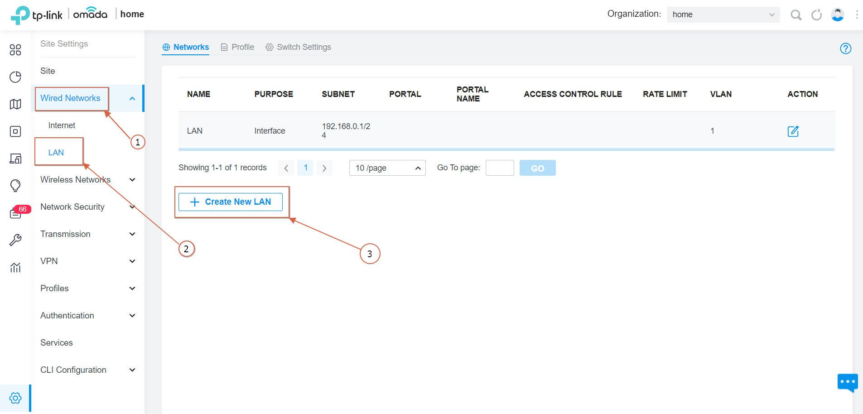Viewport: 863px width, 414px height.
Task: Click the home site name beside the logo
Action: click(x=132, y=14)
